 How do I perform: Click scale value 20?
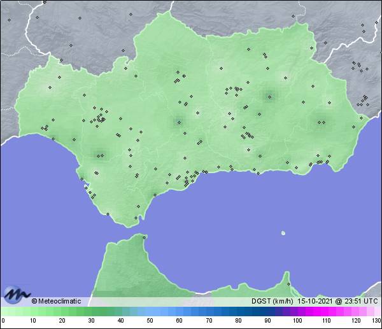pyautogui.click(x=62, y=321)
